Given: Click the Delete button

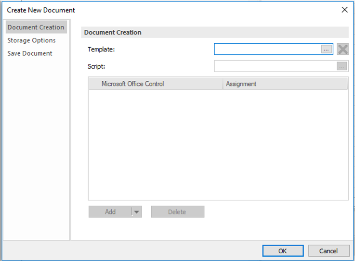Looking at the screenshot, I should 177,212.
